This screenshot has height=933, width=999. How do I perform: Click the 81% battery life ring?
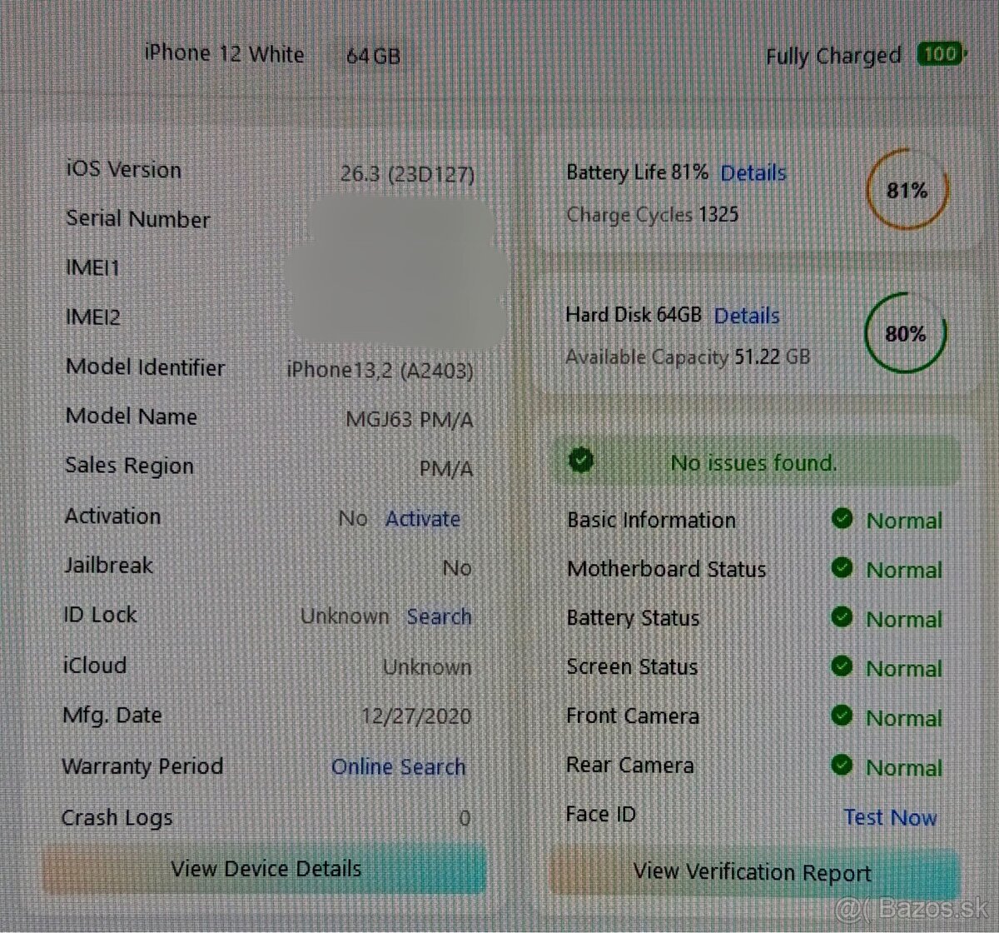(x=907, y=190)
